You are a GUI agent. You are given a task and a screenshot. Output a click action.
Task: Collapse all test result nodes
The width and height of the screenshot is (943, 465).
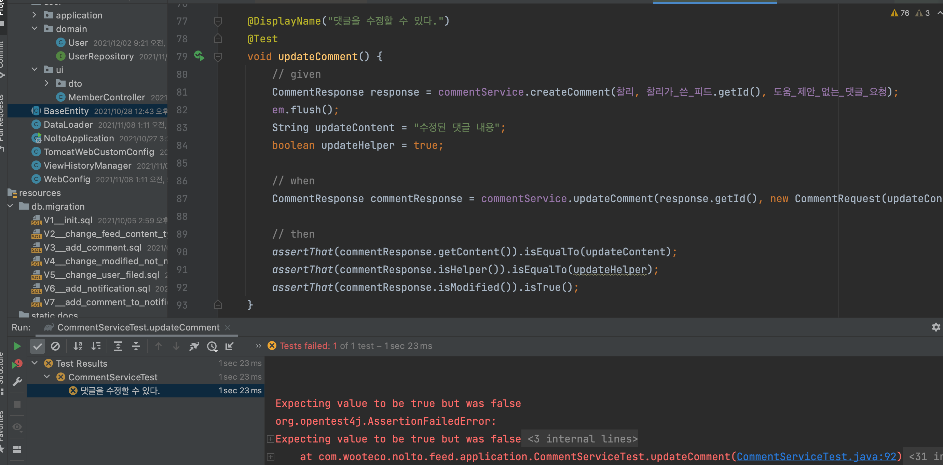(136, 346)
